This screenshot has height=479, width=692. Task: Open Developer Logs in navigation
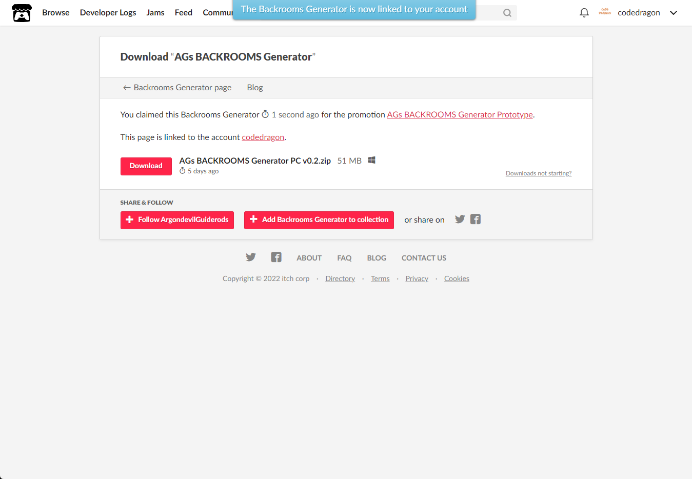pos(108,13)
